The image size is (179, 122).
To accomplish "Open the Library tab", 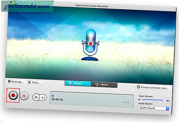I will (104, 85).
